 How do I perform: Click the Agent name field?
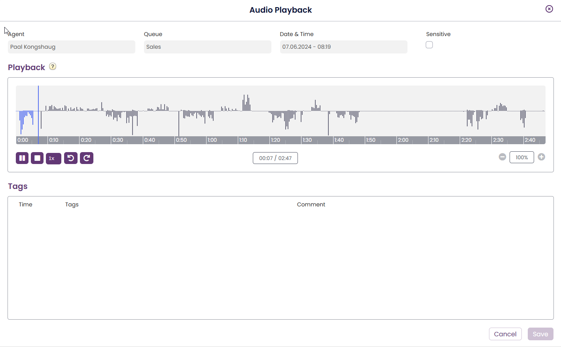(x=72, y=47)
